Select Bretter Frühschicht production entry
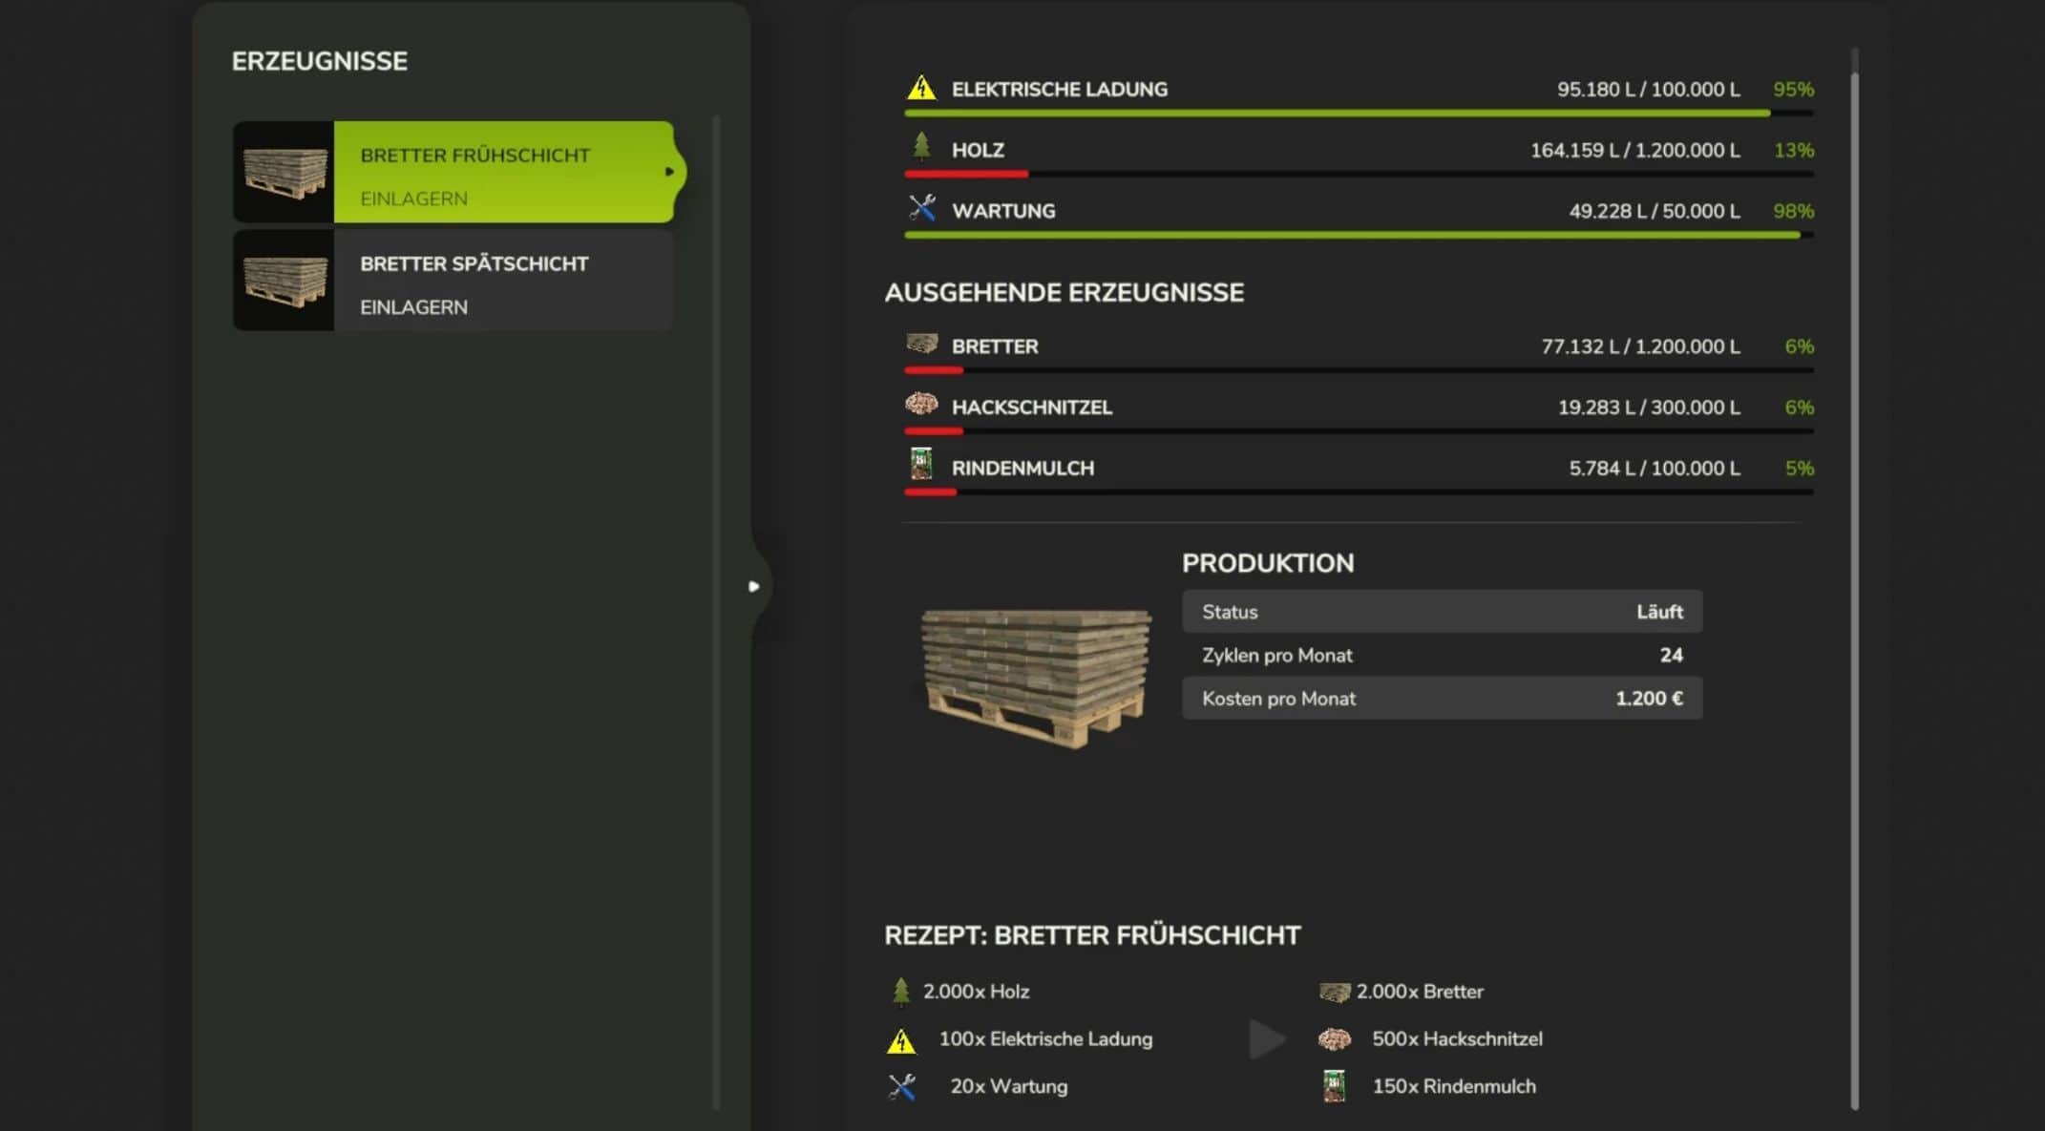2045x1131 pixels. (502, 173)
